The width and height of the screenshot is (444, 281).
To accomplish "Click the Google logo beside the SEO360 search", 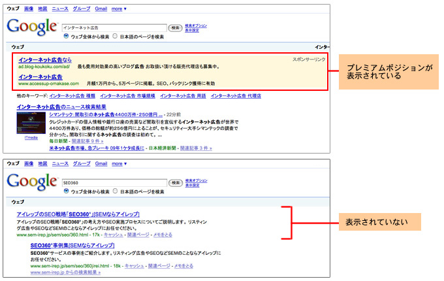I will click(x=31, y=182).
